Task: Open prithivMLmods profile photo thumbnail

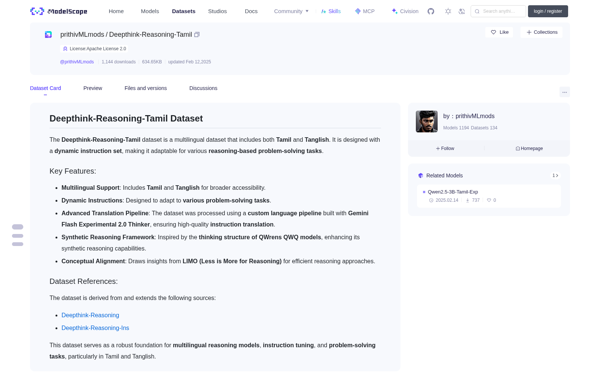Action: 427,121
